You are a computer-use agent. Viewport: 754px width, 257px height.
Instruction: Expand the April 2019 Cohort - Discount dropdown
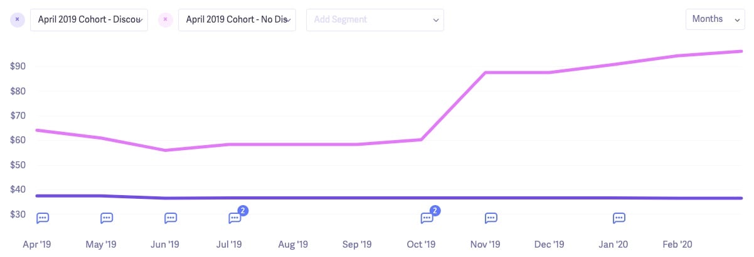pos(89,19)
